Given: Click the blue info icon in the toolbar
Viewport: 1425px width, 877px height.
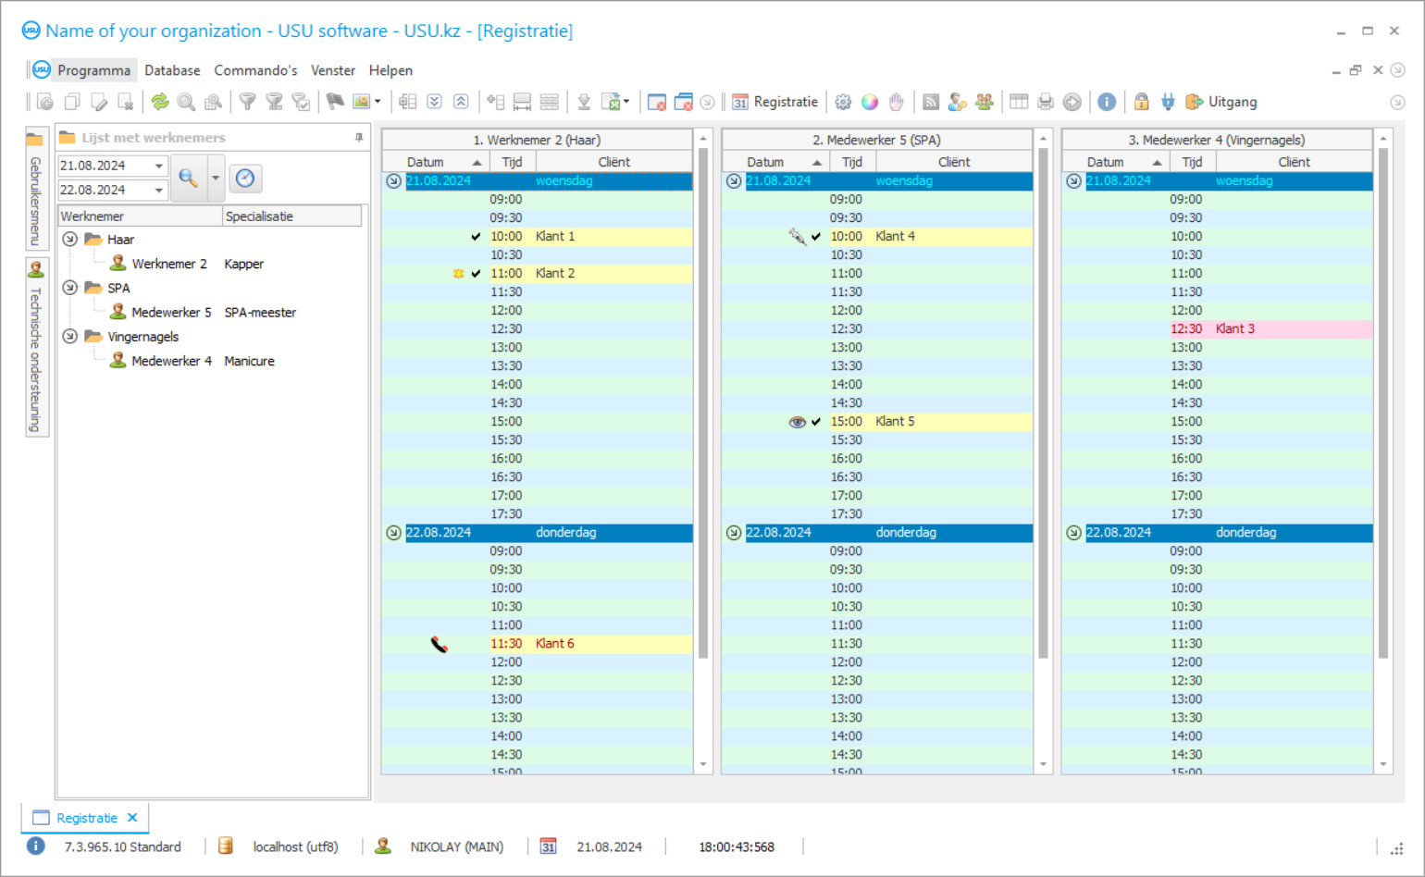Looking at the screenshot, I should tap(1107, 102).
